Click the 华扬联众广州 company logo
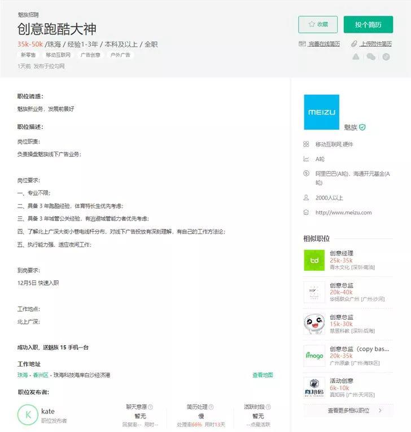Viewport: 411px width, 432px height. pyautogui.click(x=314, y=292)
